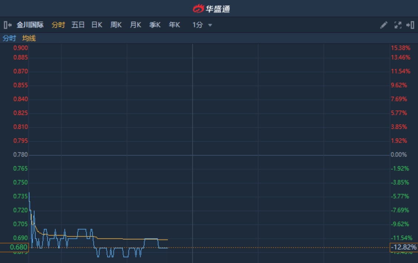Click the 0.765 price axis label
The width and height of the screenshot is (418, 263).
pos(20,169)
